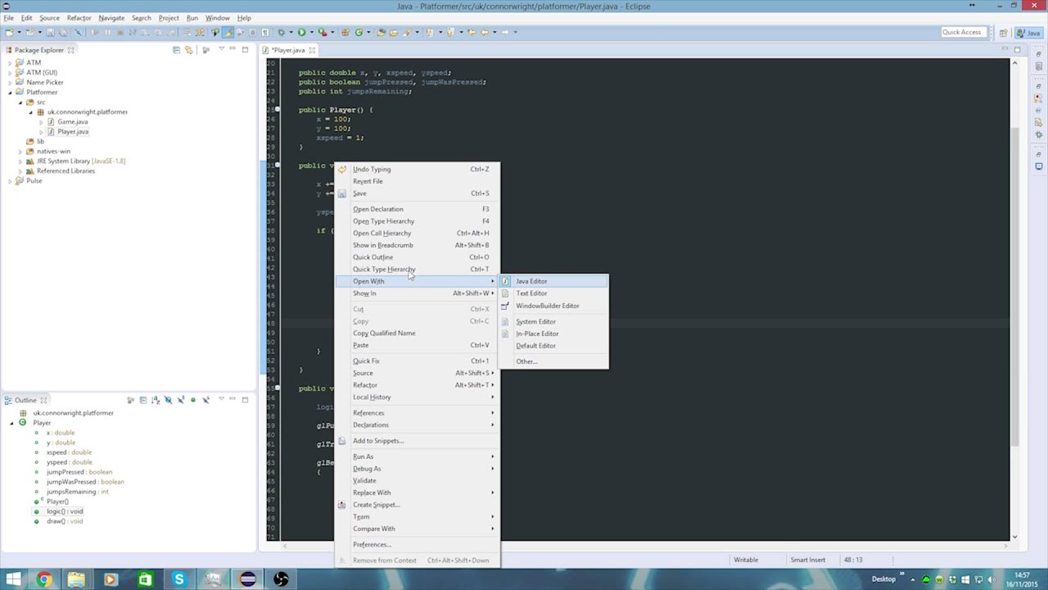1048x590 pixels.
Task: Select the draw() : void outline item
Action: [65, 521]
